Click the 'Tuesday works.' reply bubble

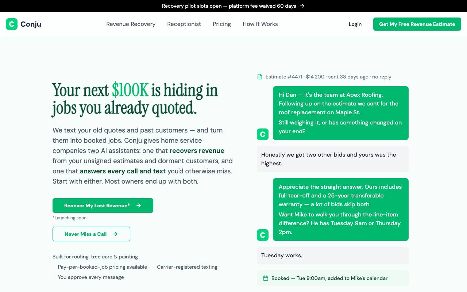[333, 255]
